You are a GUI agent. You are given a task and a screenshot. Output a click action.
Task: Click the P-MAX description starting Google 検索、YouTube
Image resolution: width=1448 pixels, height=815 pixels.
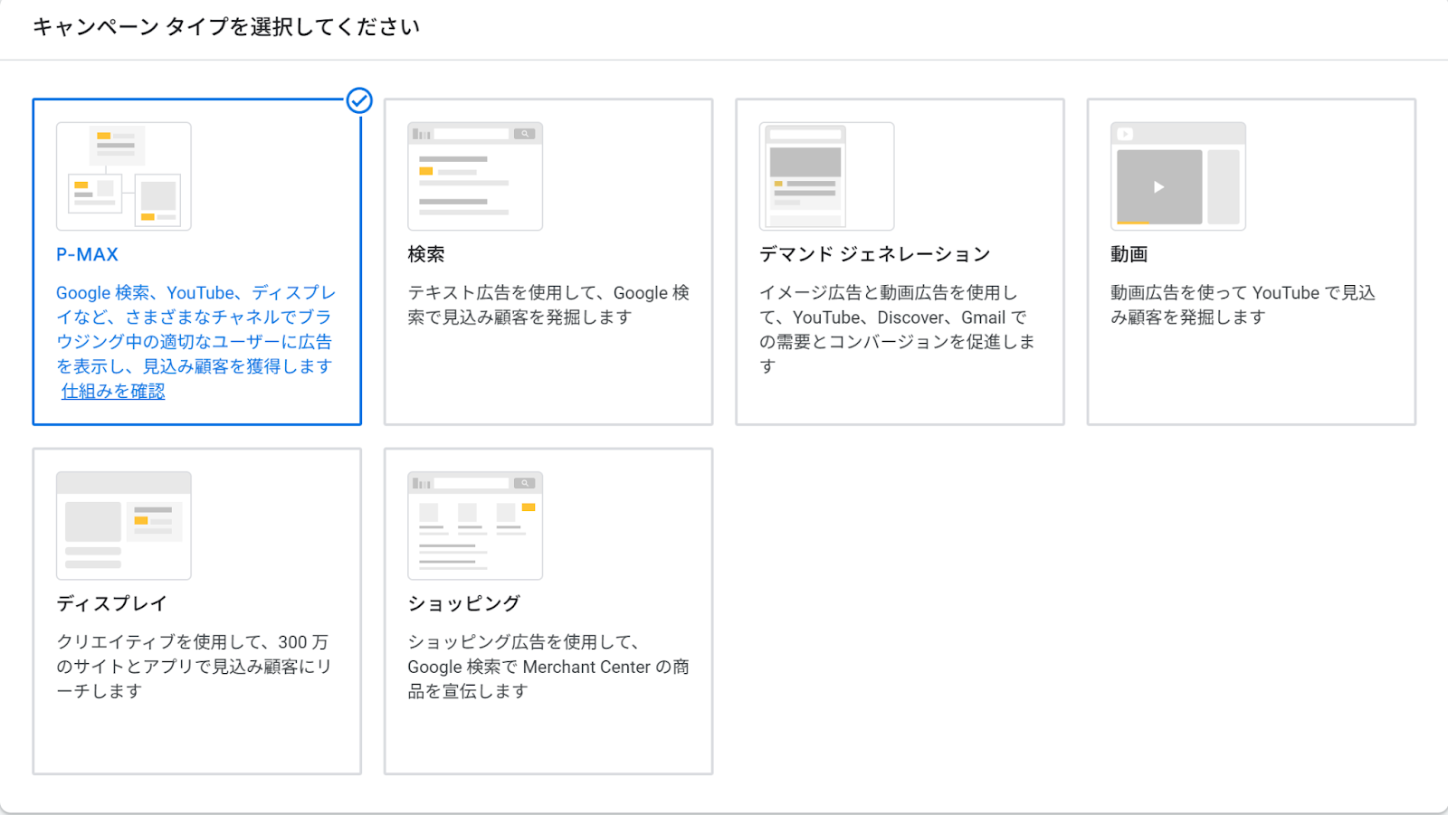196,329
